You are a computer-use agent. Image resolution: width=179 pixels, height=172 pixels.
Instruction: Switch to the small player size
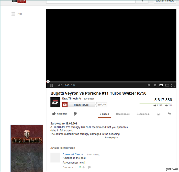(161, 85)
